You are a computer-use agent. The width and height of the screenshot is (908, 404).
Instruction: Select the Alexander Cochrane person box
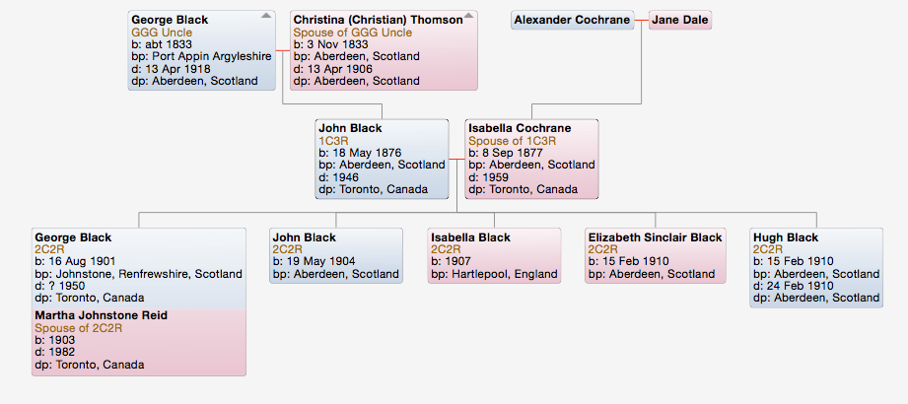572,20
